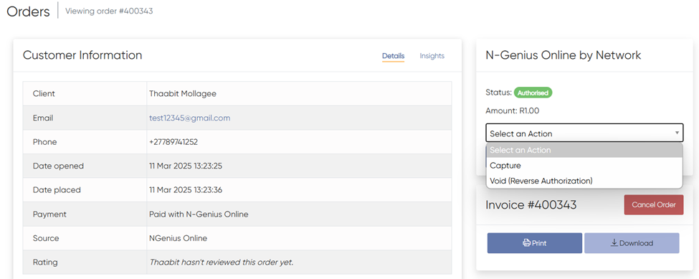Click the download arrow icon
Viewport: 699px width, 279px height.
click(x=614, y=243)
